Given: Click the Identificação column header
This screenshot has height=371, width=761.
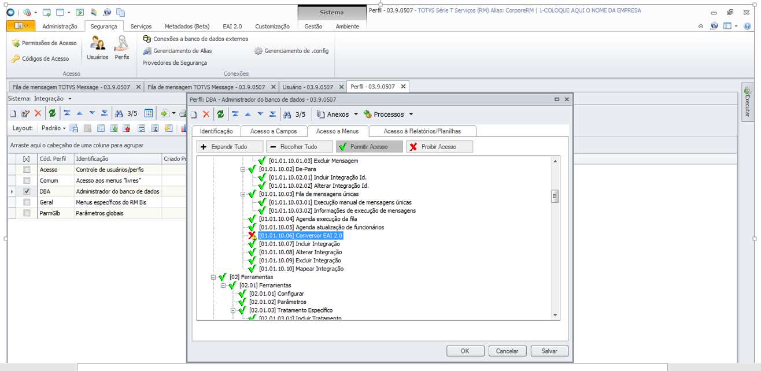Looking at the screenshot, I should click(x=117, y=158).
